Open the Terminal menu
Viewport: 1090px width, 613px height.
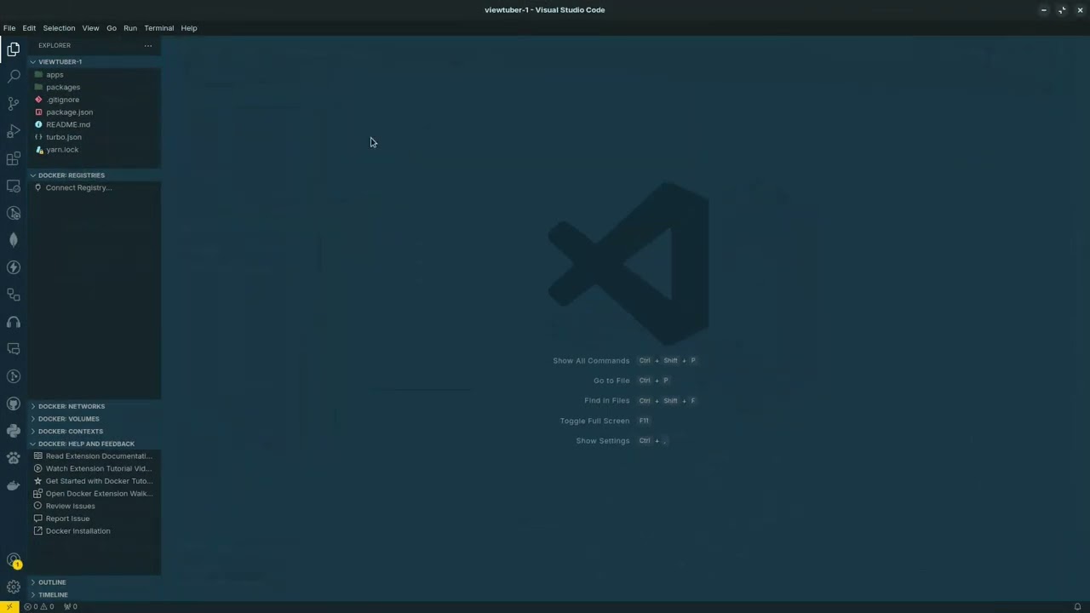tap(158, 28)
